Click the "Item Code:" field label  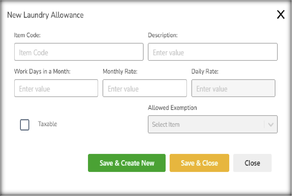[27, 35]
